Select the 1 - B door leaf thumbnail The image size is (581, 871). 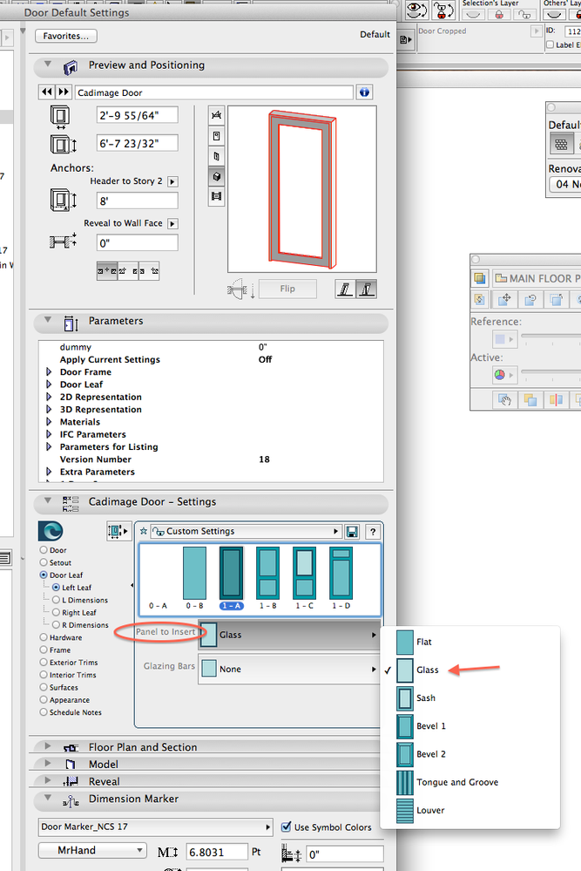click(x=268, y=578)
